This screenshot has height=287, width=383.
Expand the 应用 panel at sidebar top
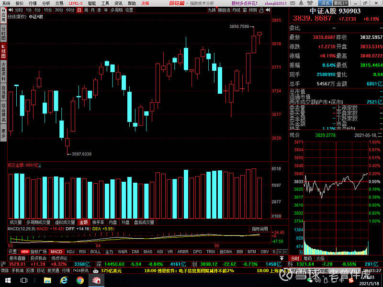point(3,15)
